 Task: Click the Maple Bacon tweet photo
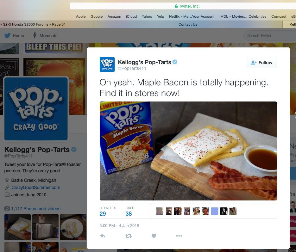tap(188, 151)
